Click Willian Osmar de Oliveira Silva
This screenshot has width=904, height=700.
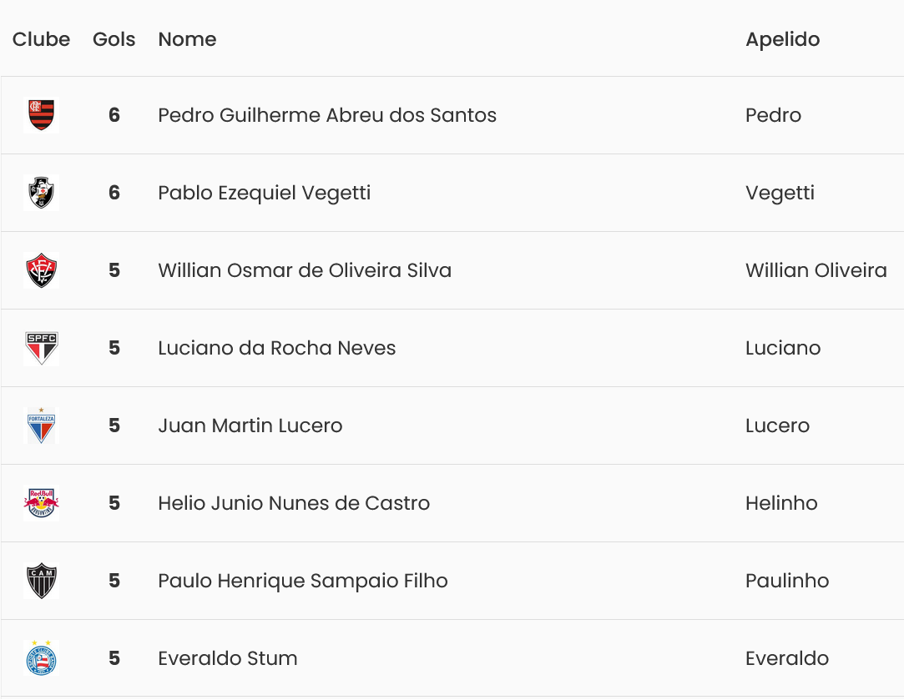pyautogui.click(x=305, y=270)
